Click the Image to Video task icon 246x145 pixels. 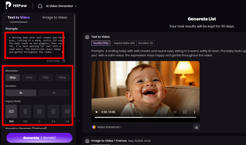(x=87, y=141)
